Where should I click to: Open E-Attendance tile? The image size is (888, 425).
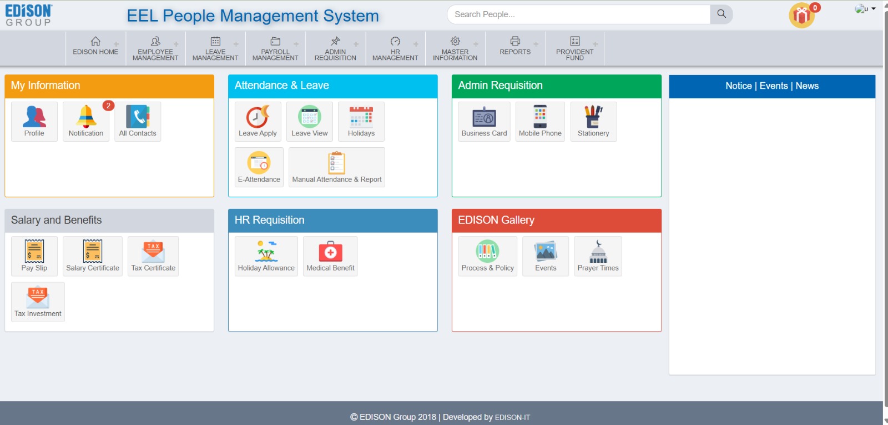click(259, 167)
